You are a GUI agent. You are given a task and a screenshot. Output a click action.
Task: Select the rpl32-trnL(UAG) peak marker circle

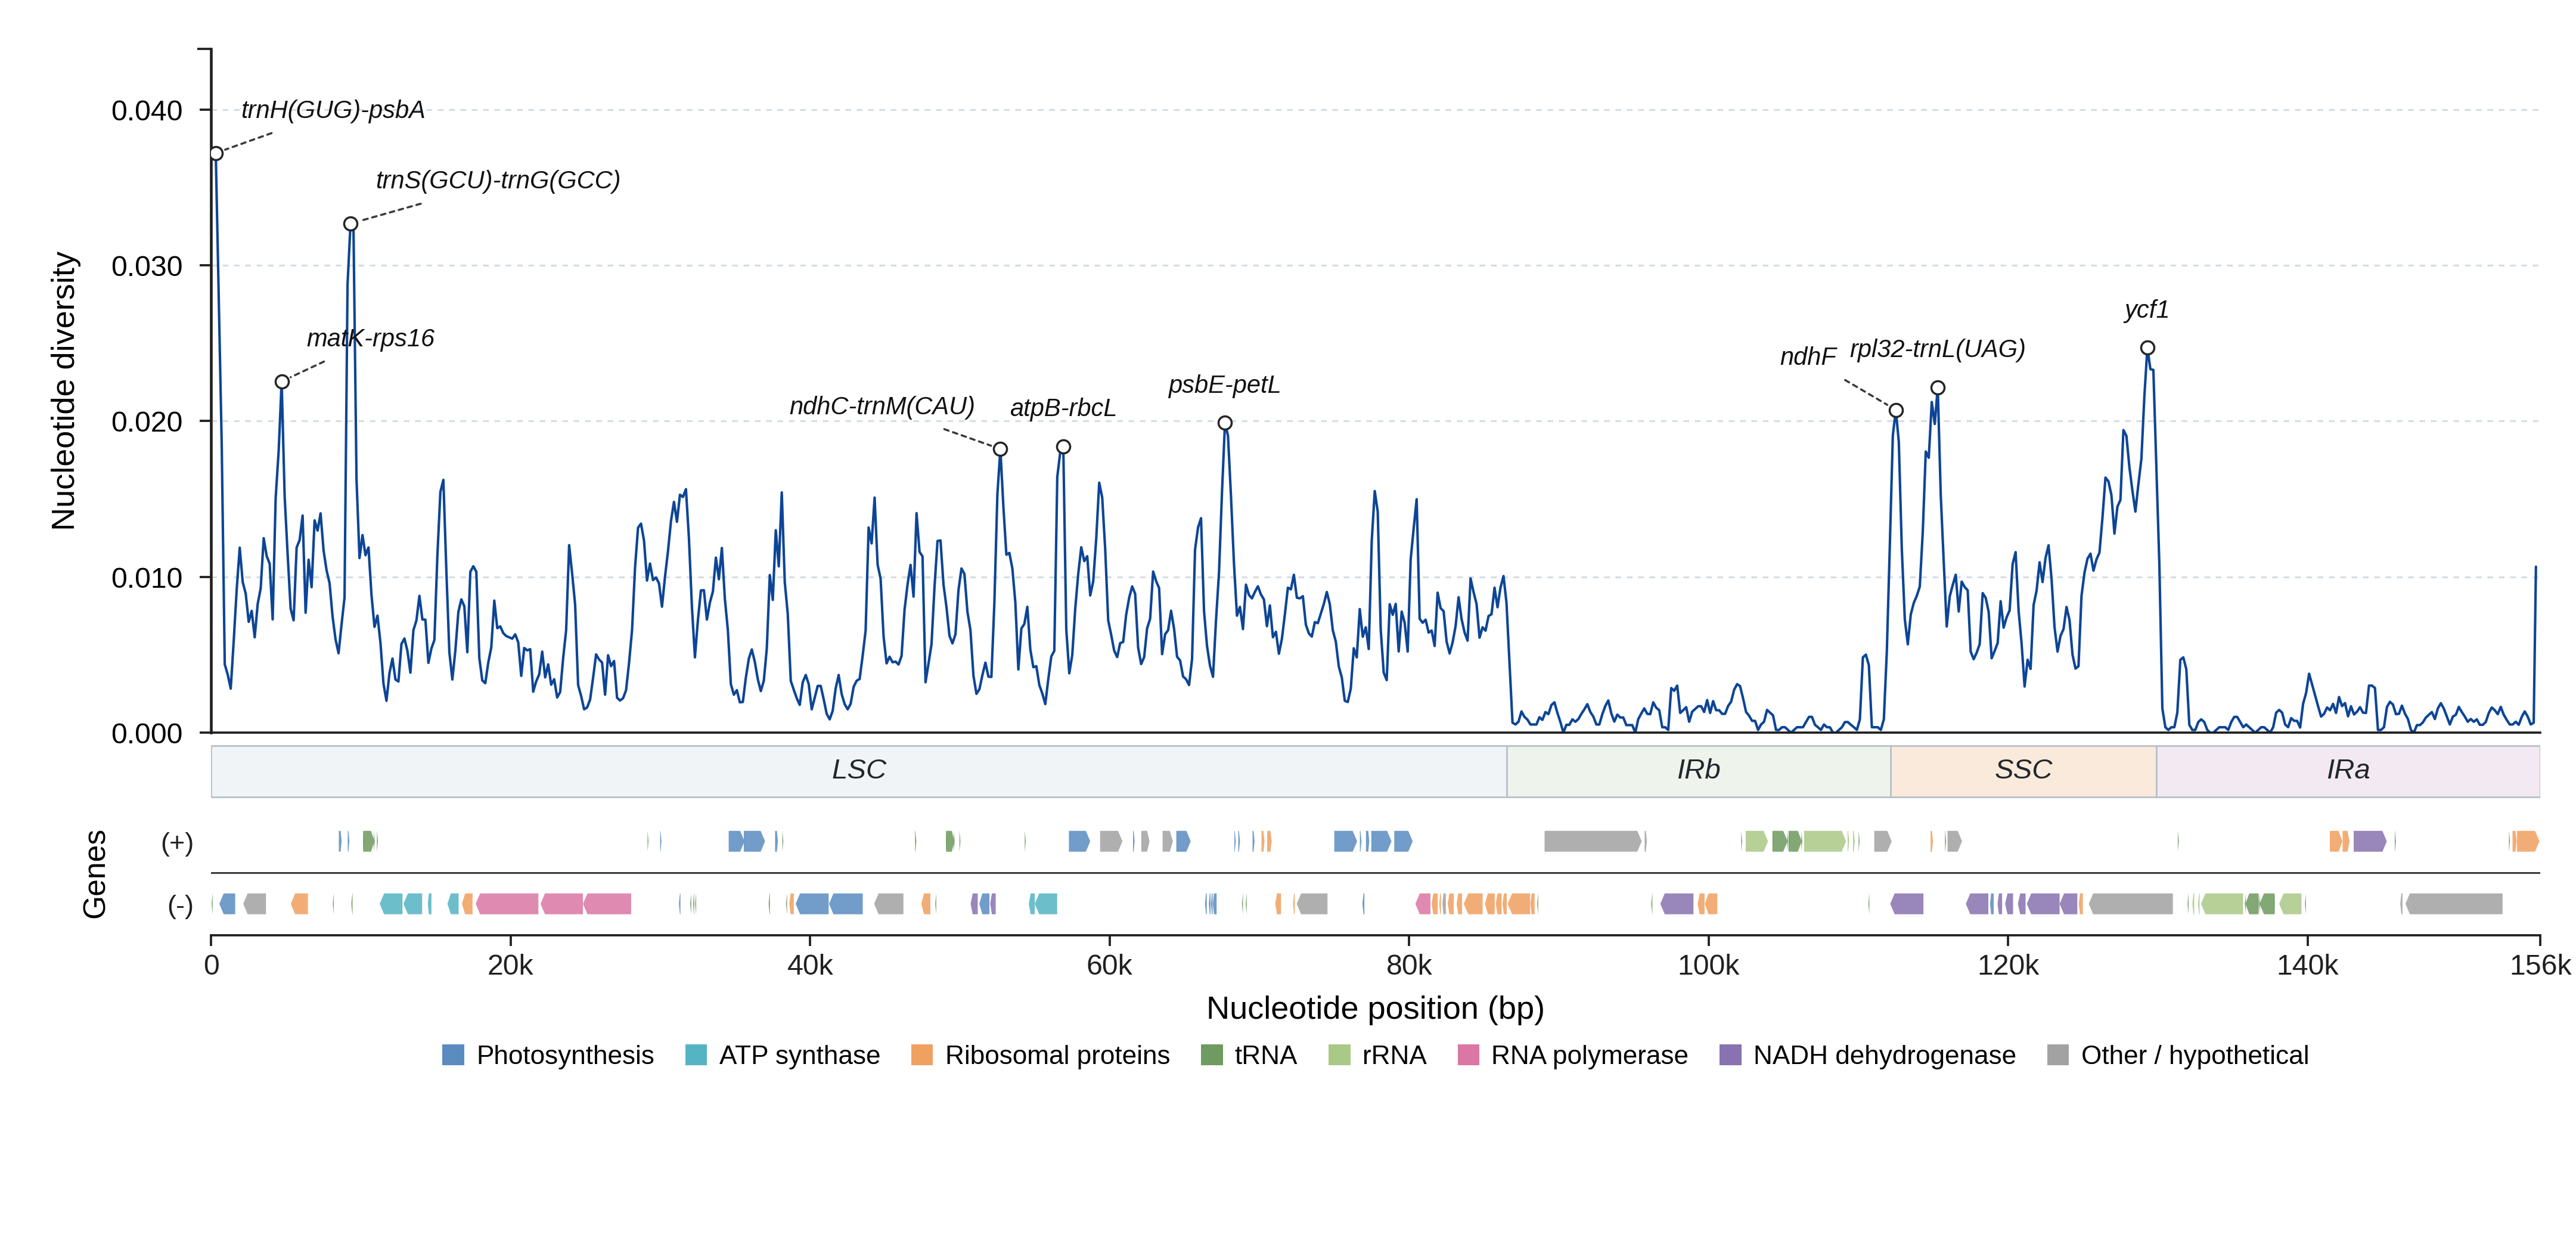pyautogui.click(x=1938, y=388)
